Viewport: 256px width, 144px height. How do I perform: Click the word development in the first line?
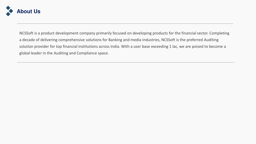click(x=67, y=33)
